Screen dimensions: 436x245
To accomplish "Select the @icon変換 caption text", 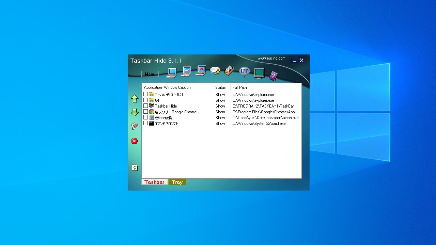I will [163, 118].
